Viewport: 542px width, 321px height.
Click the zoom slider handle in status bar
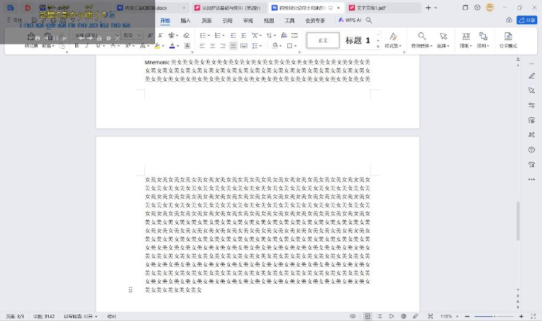tap(495, 316)
